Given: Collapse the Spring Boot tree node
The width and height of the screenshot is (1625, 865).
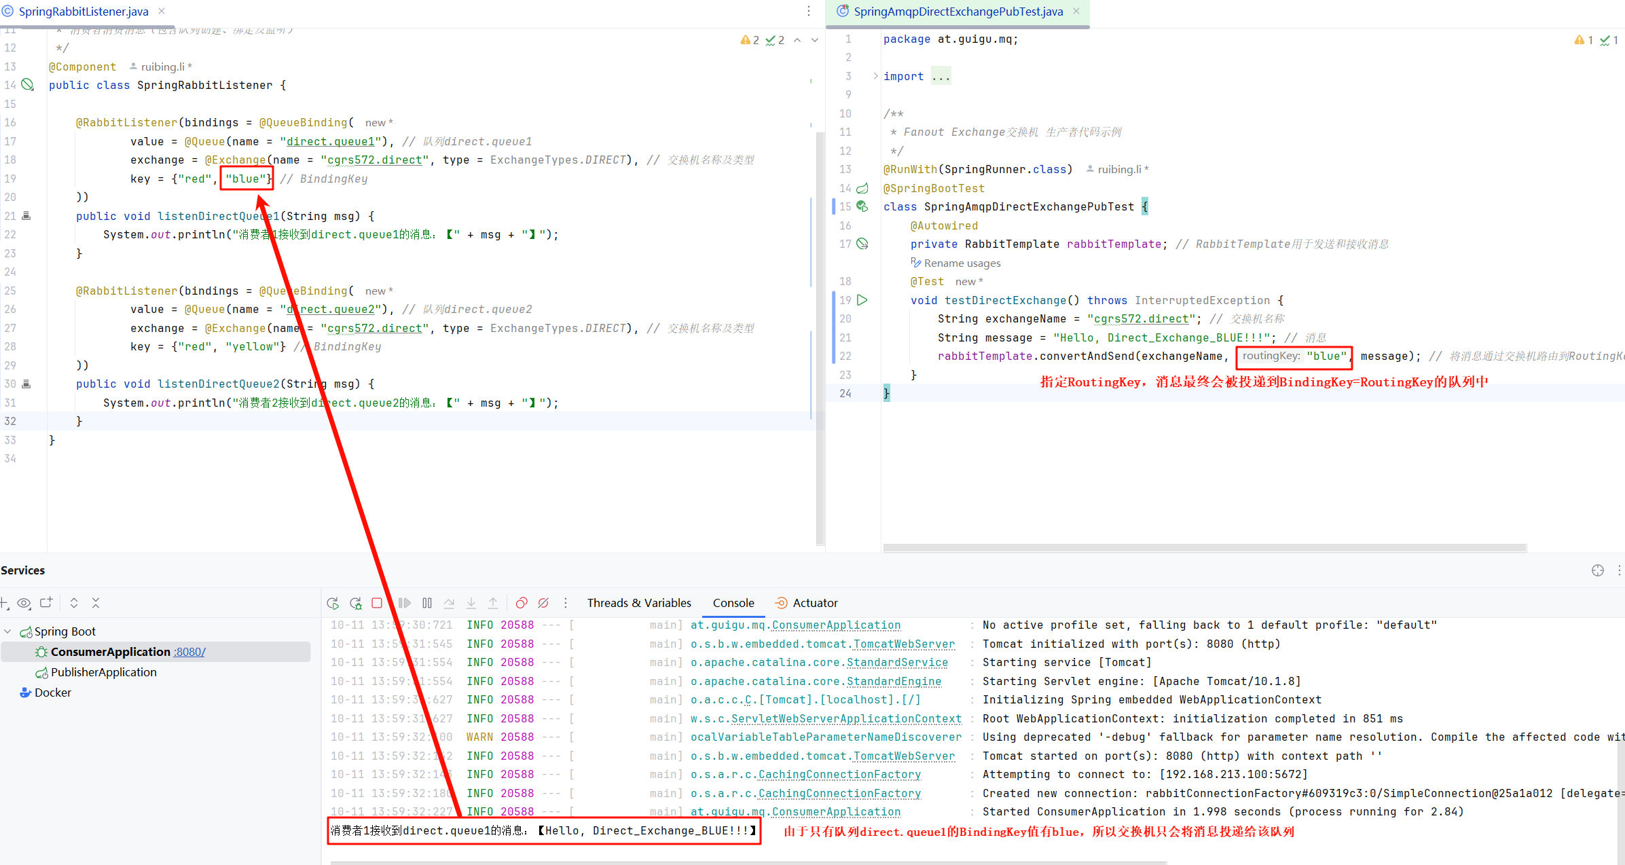Looking at the screenshot, I should pyautogui.click(x=8, y=631).
